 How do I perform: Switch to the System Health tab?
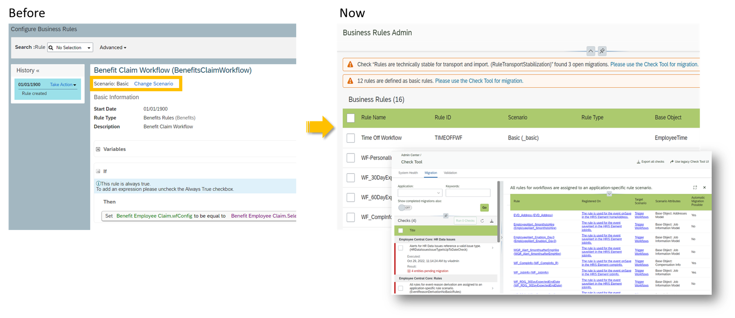click(408, 173)
